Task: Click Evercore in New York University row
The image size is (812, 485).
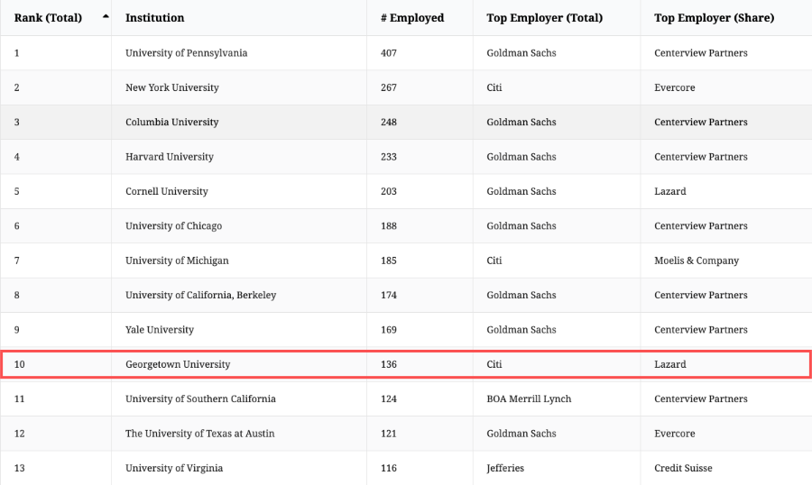Action: click(674, 87)
